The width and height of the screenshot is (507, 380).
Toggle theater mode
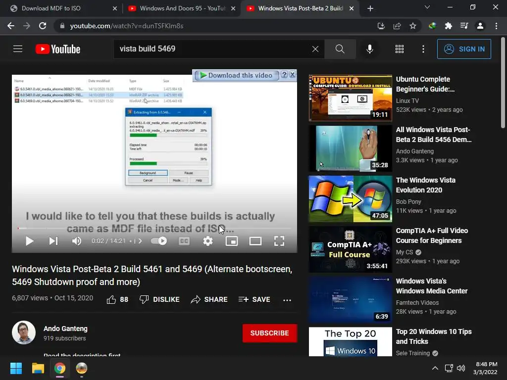click(255, 241)
